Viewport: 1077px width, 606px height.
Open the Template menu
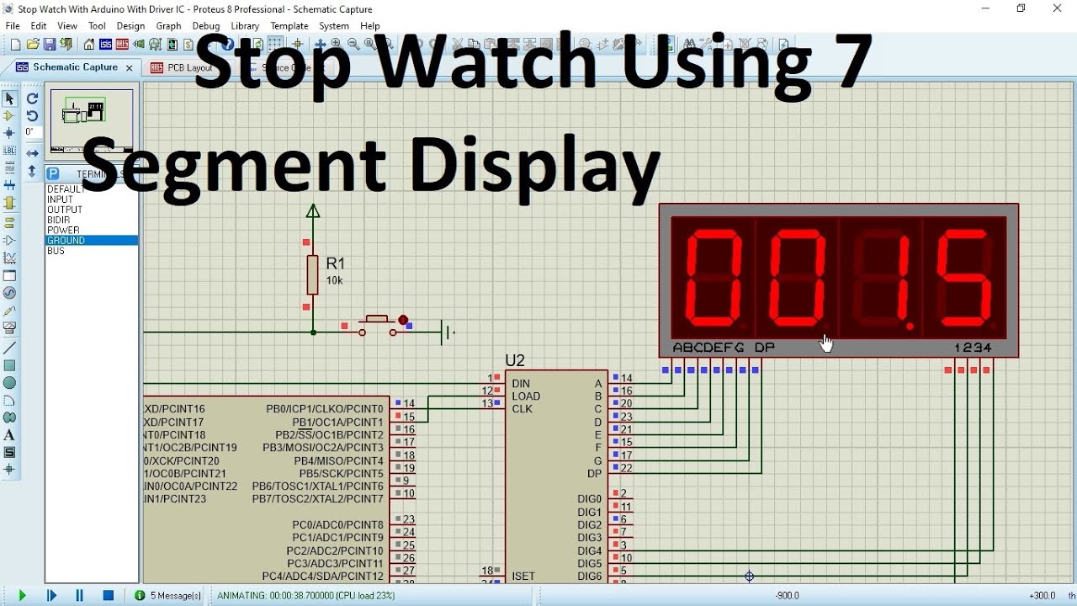coord(289,26)
